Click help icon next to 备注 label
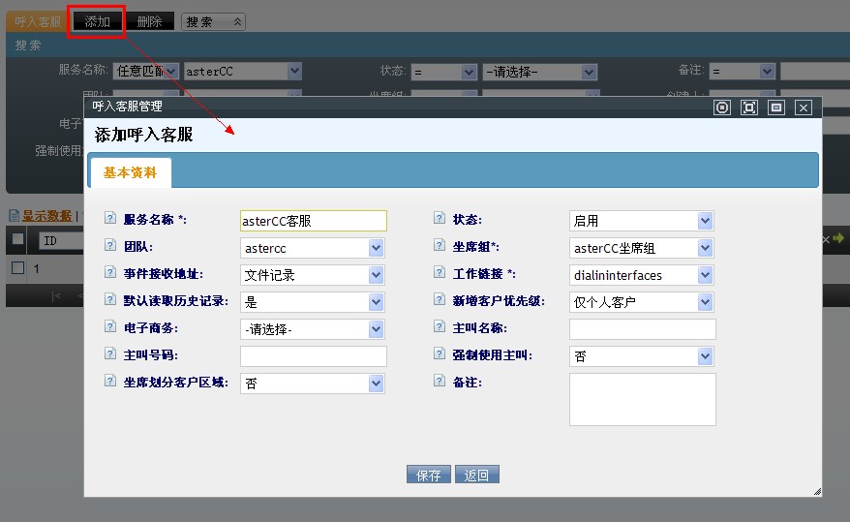850x522 pixels. click(x=440, y=383)
